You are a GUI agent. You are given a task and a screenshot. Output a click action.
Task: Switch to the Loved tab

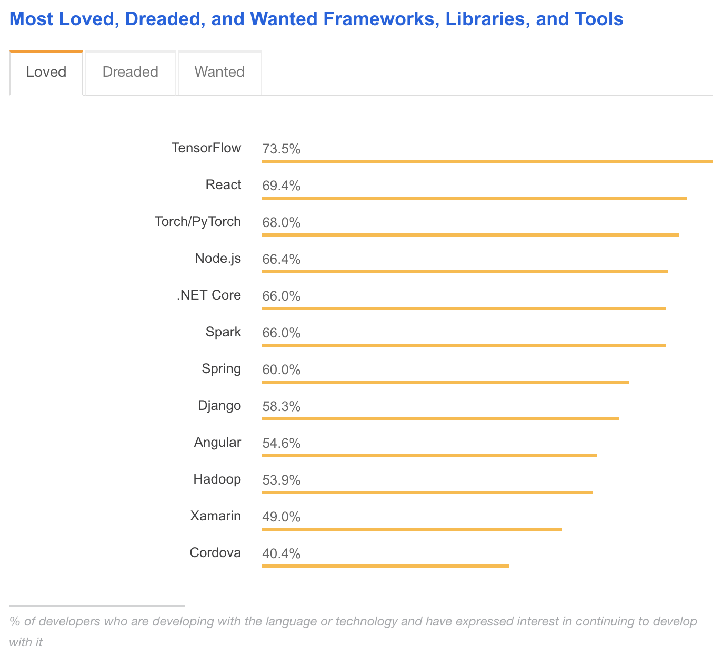click(46, 73)
